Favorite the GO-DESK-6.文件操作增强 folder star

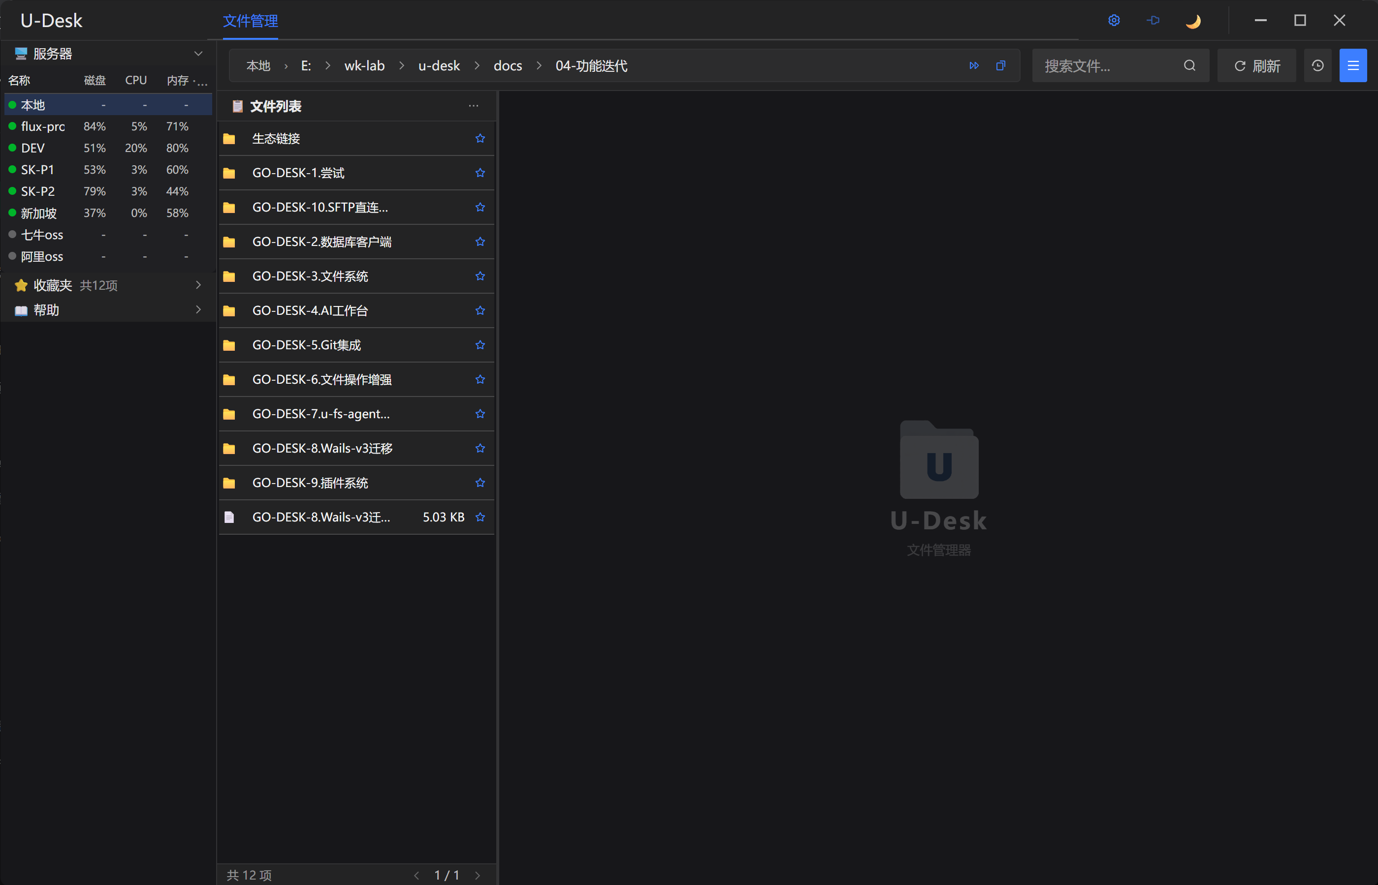480,380
